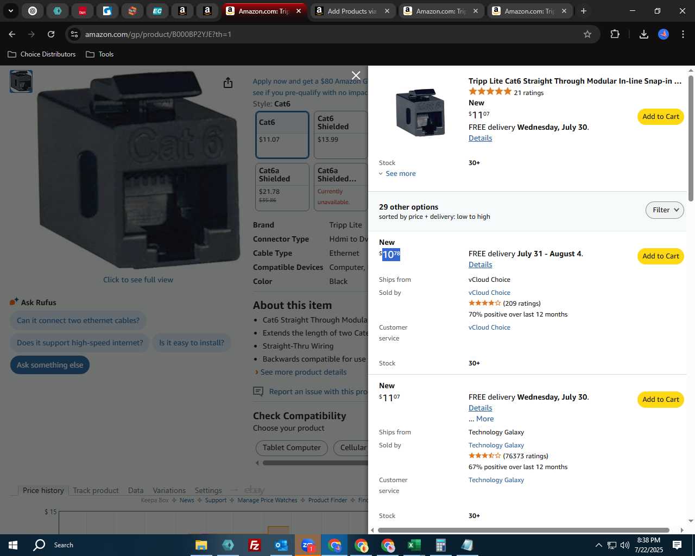Open Keepa Product Finder link
This screenshot has height=556, width=695.
pyautogui.click(x=327, y=500)
